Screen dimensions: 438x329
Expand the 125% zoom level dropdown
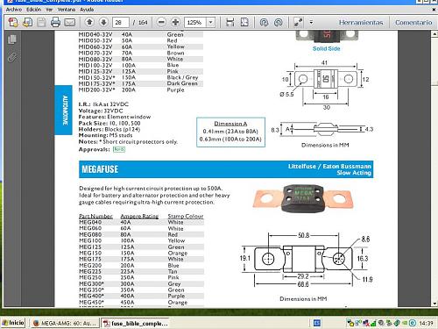click(x=211, y=22)
